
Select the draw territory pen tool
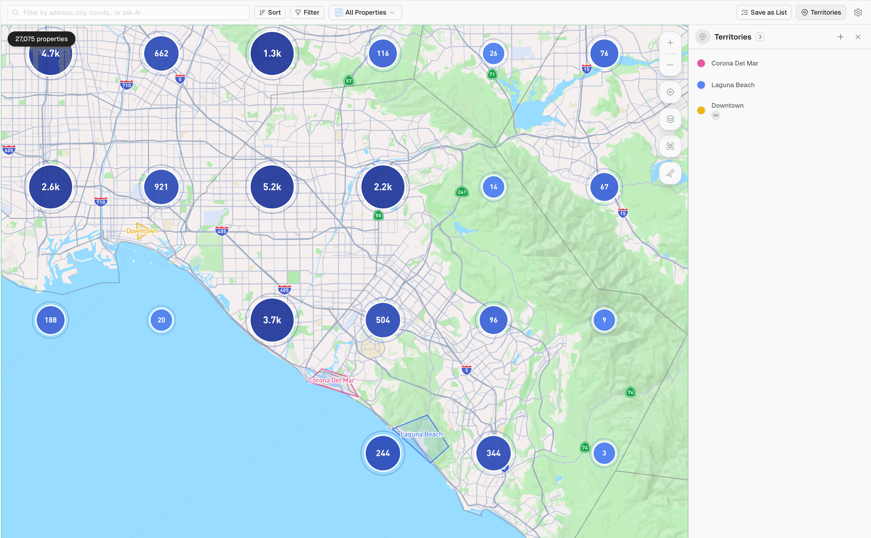coord(670,173)
